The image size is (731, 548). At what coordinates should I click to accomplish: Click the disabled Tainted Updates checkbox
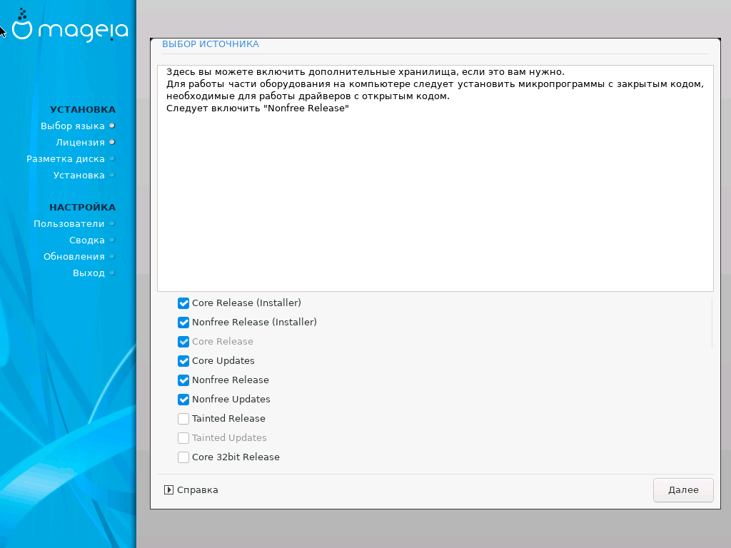[x=183, y=438]
